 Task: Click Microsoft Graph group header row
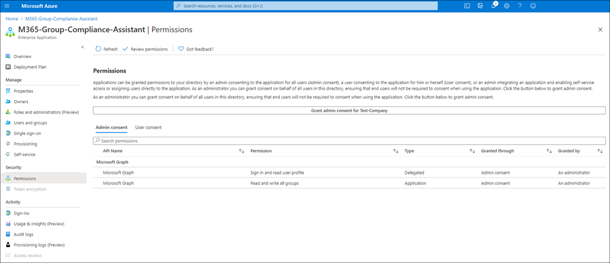point(349,162)
